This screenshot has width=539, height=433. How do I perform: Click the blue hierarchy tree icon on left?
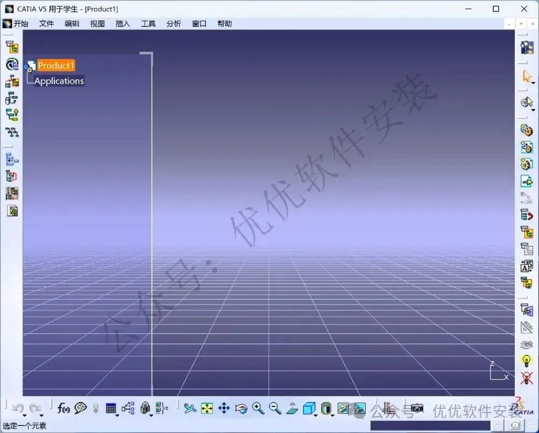point(12,160)
